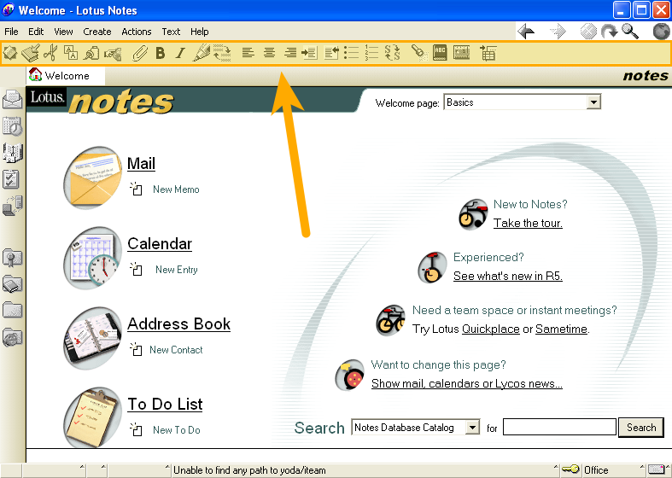Click the Replicator icon in left sidebar
672x478 pixels.
pos(13,206)
